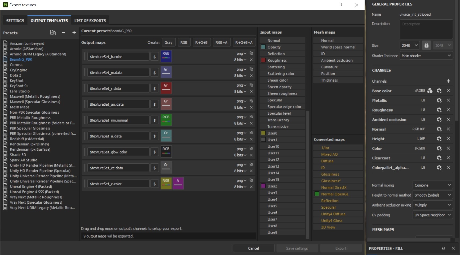Open file format dropdown for $textureSet_b.color

241,53
